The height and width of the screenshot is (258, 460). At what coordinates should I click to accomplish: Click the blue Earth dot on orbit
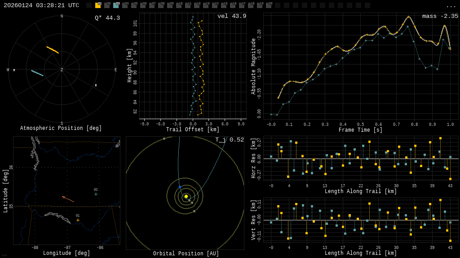pyautogui.click(x=180, y=187)
